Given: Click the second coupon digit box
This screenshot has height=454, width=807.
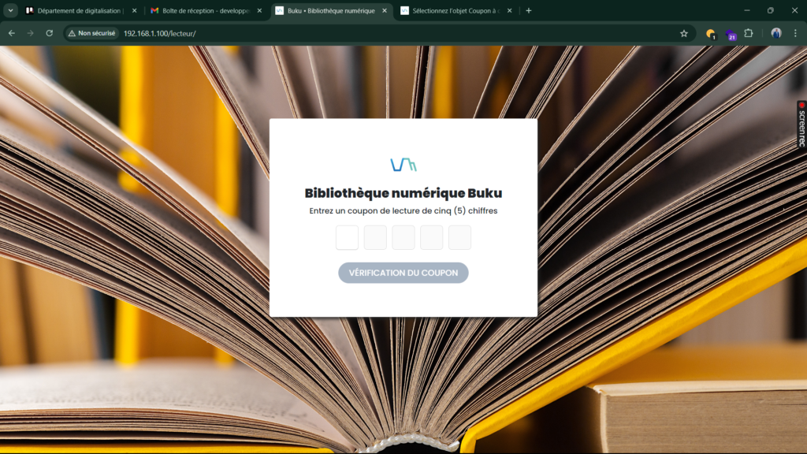Looking at the screenshot, I should 375,237.
